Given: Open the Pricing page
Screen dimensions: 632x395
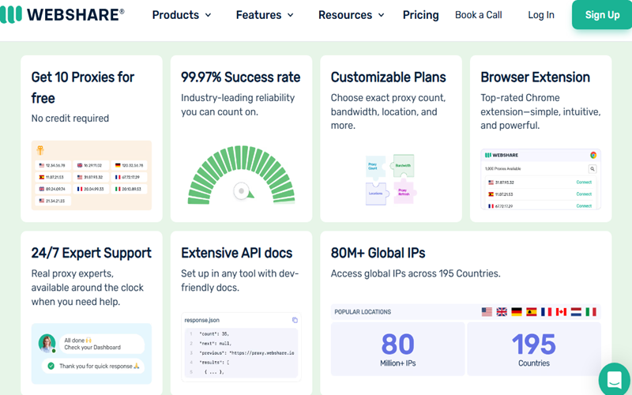Looking at the screenshot, I should pyautogui.click(x=420, y=15).
